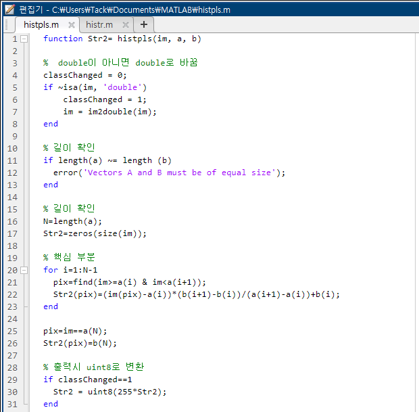The height and width of the screenshot is (412, 419).
Task: Place cursor on 'function' keyword in line 1
Action: point(63,39)
